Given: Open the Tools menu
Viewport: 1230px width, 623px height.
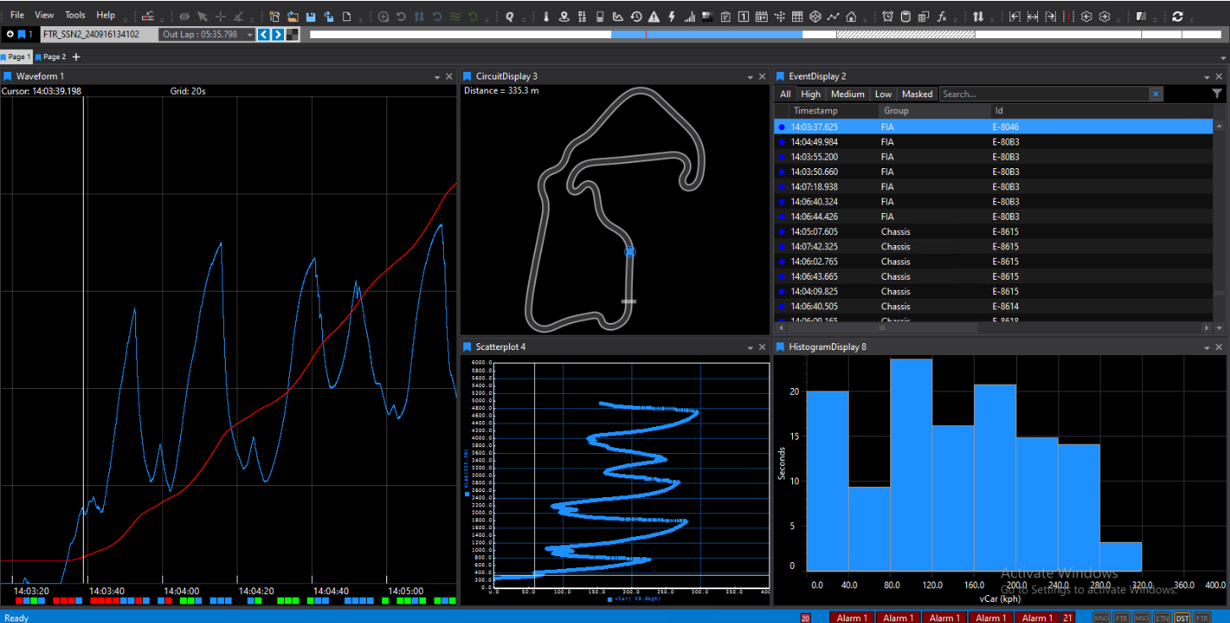Looking at the screenshot, I should 75,15.
